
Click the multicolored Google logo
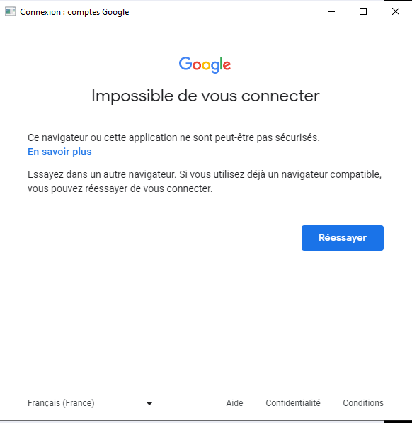pos(205,64)
